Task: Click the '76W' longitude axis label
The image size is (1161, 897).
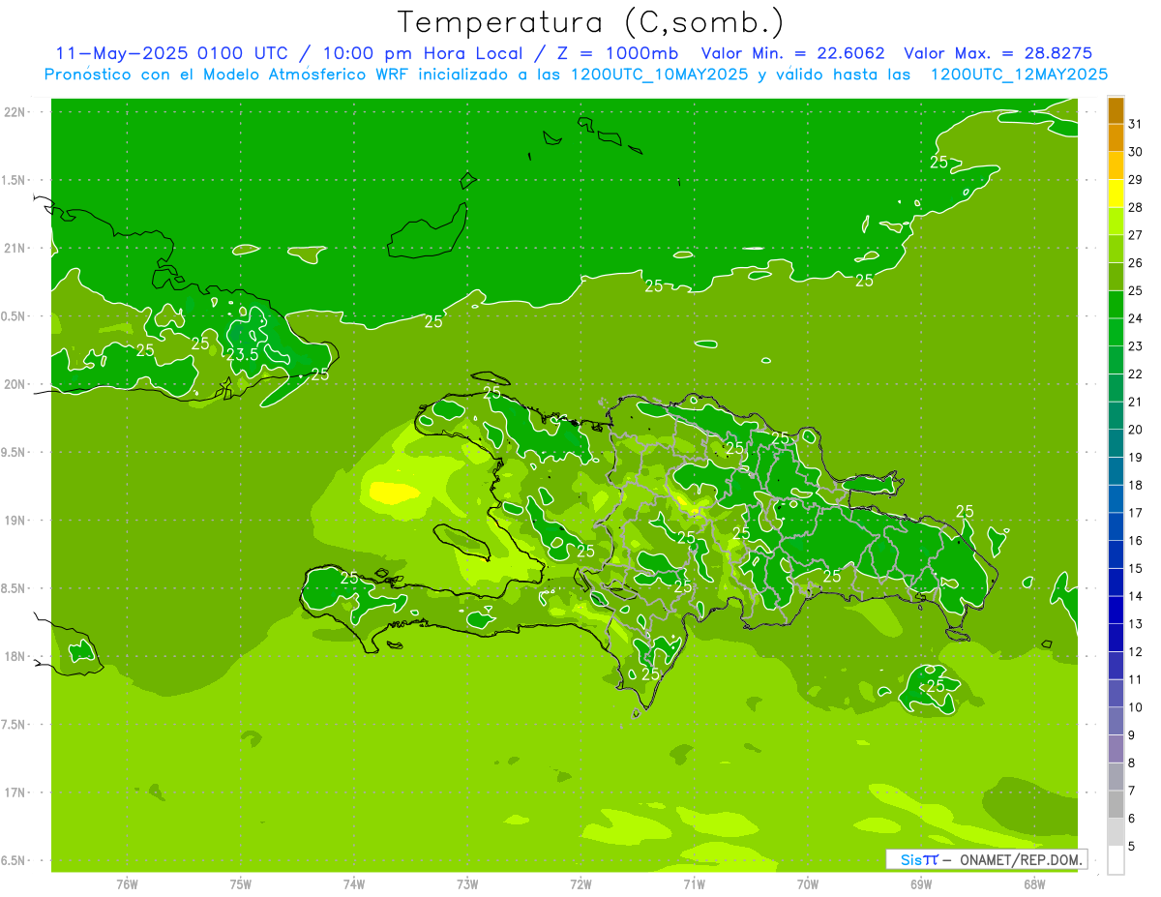Action: [x=127, y=884]
